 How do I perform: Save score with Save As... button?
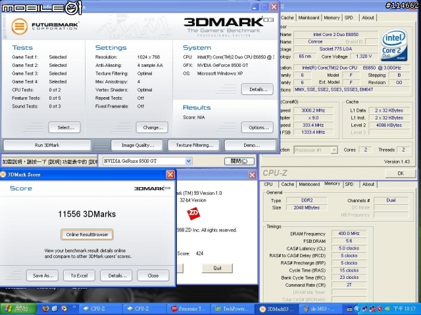coord(42,276)
